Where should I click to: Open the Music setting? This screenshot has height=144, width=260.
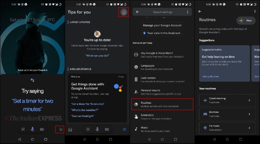[x=162, y=129]
